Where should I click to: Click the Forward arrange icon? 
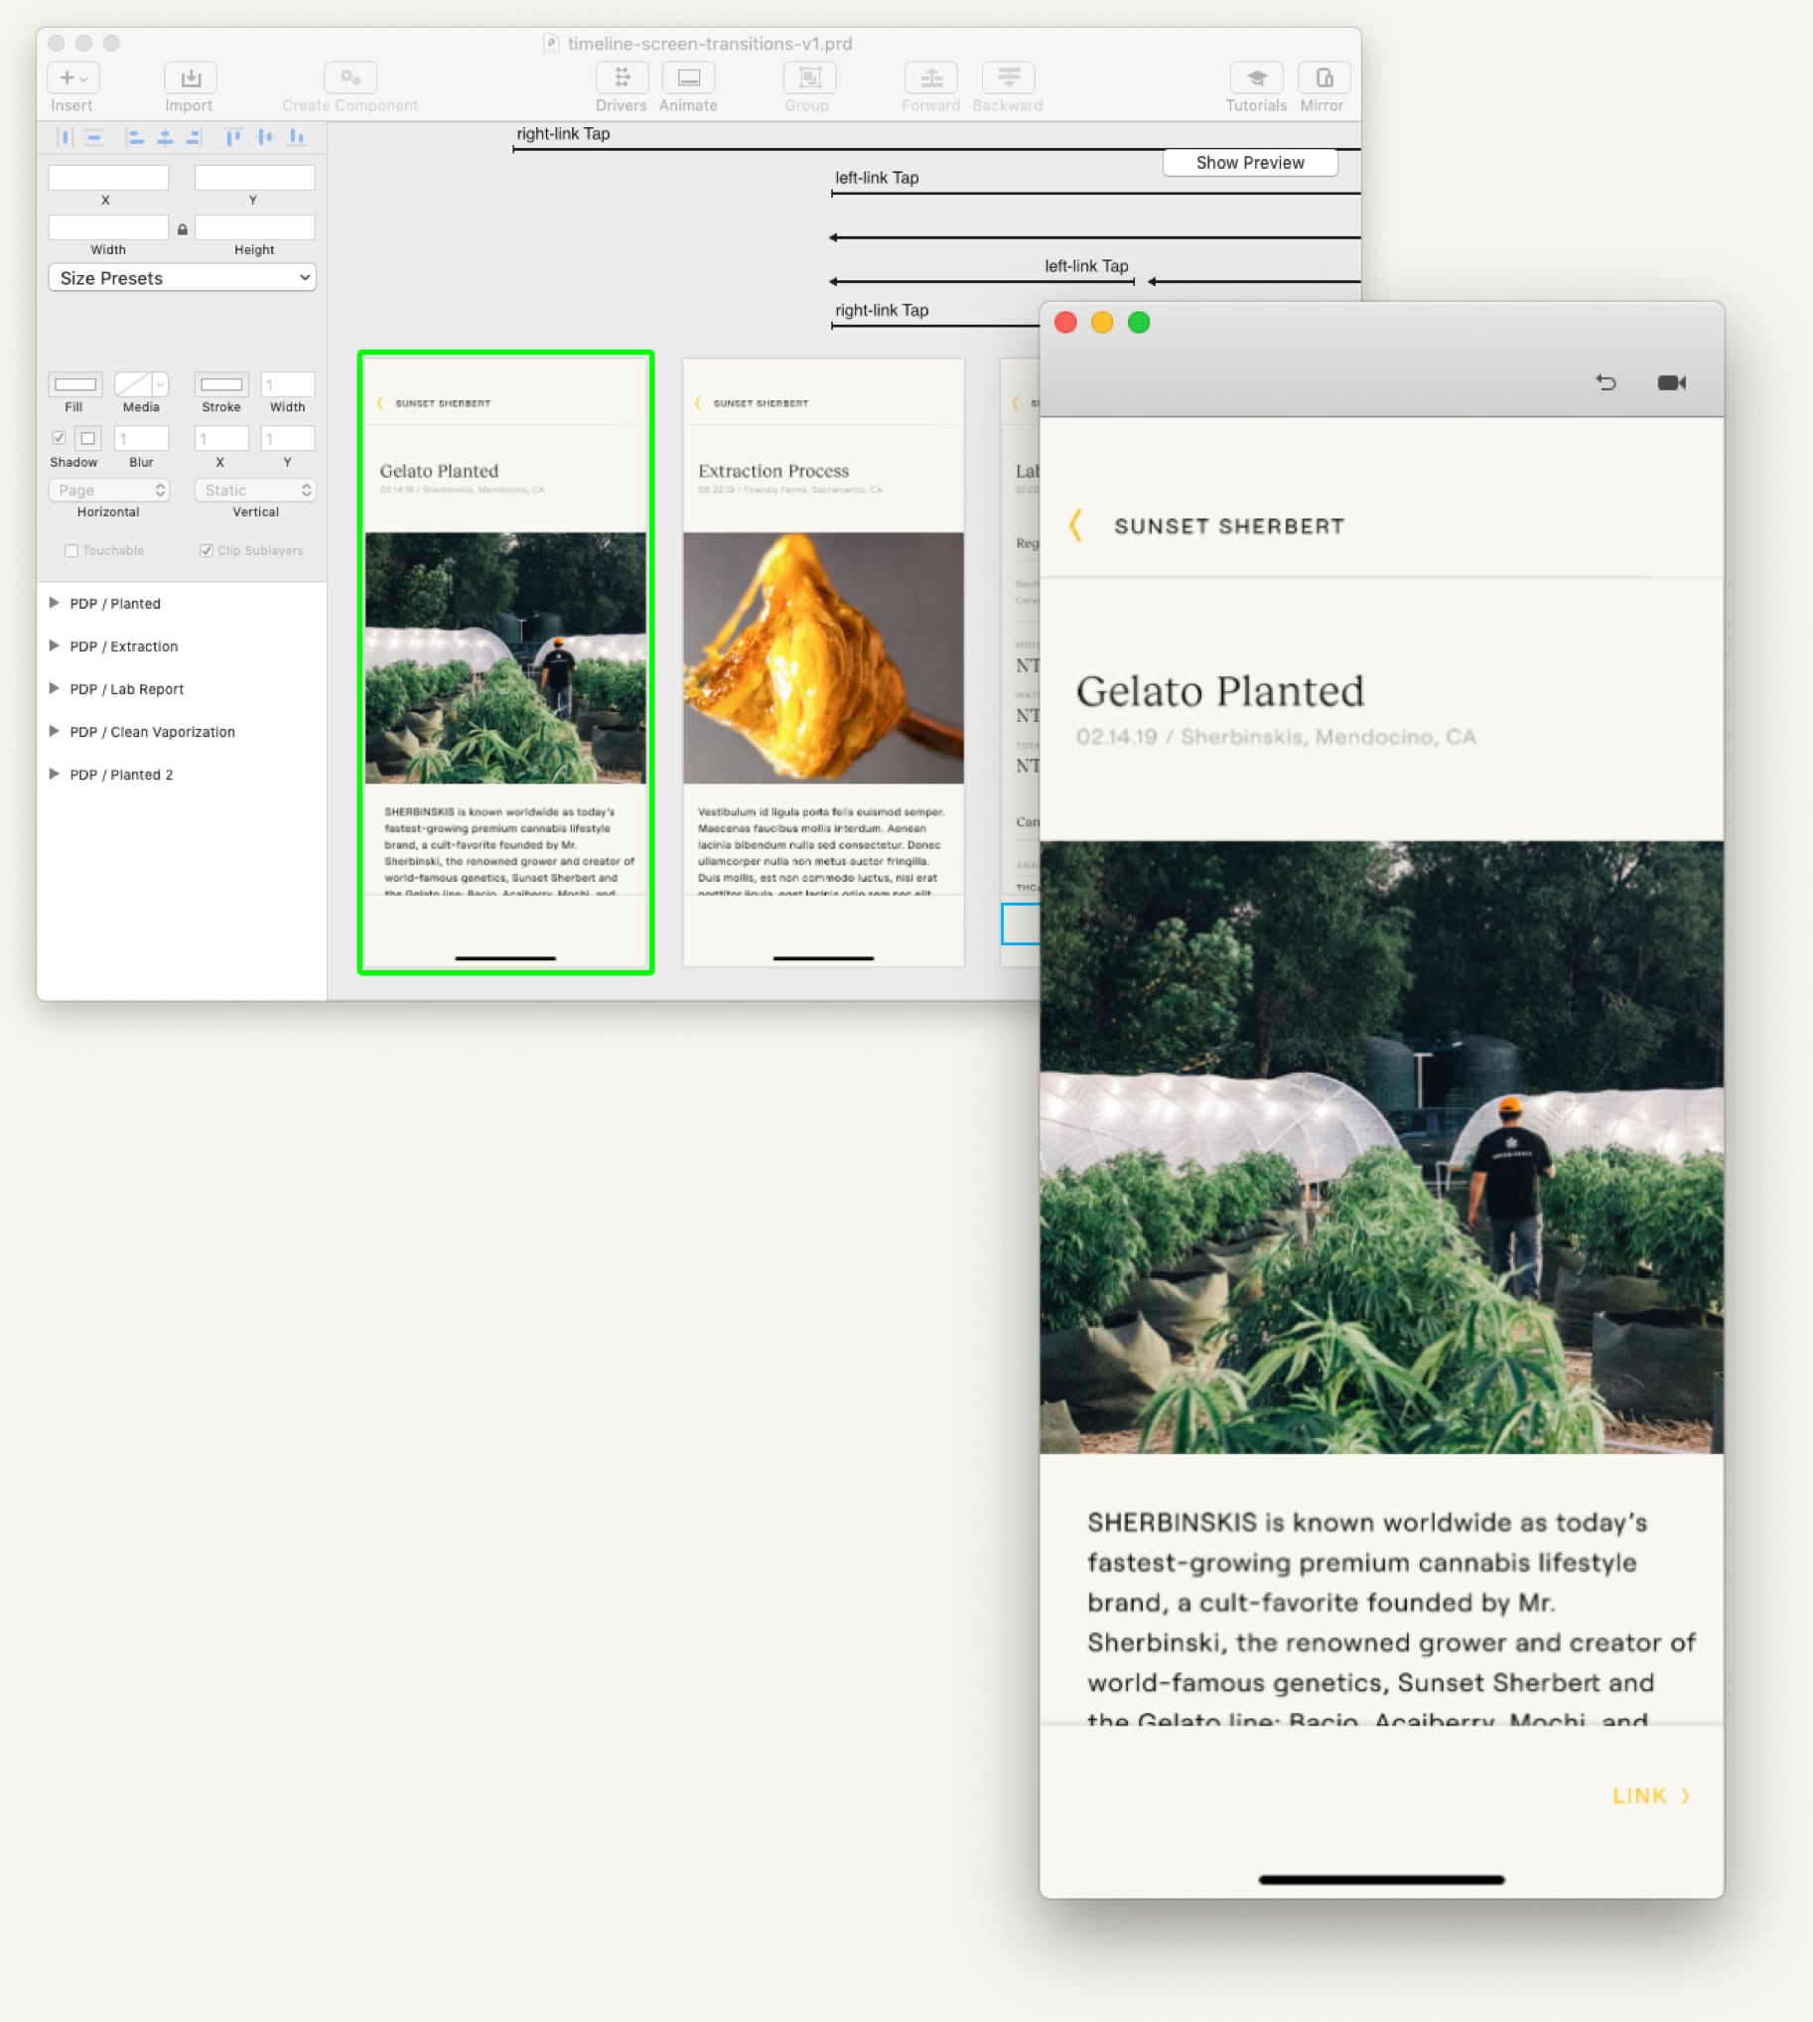coord(931,77)
